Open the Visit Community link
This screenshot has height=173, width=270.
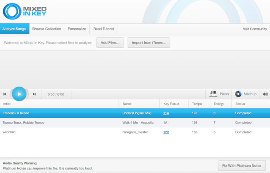coord(255,29)
